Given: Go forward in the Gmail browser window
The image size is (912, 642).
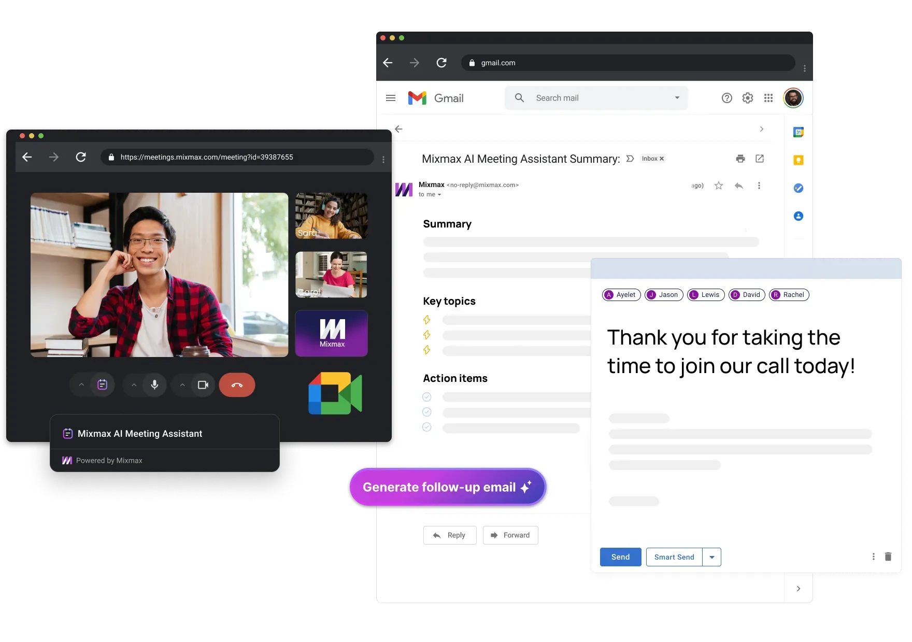Looking at the screenshot, I should pyautogui.click(x=415, y=63).
